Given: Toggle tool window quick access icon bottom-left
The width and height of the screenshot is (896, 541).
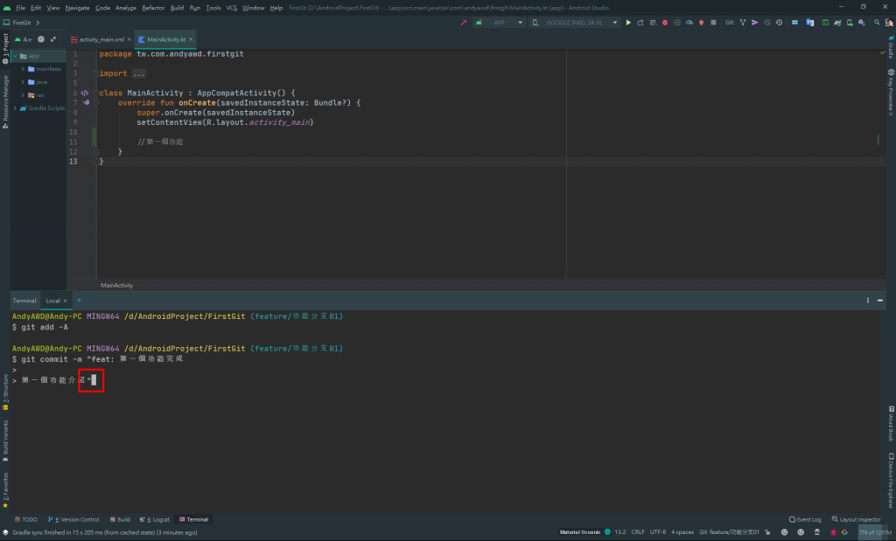Looking at the screenshot, I should [x=5, y=532].
